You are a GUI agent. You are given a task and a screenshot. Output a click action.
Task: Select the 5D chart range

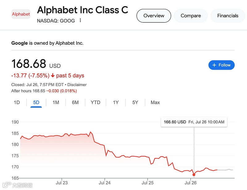[x=36, y=102]
